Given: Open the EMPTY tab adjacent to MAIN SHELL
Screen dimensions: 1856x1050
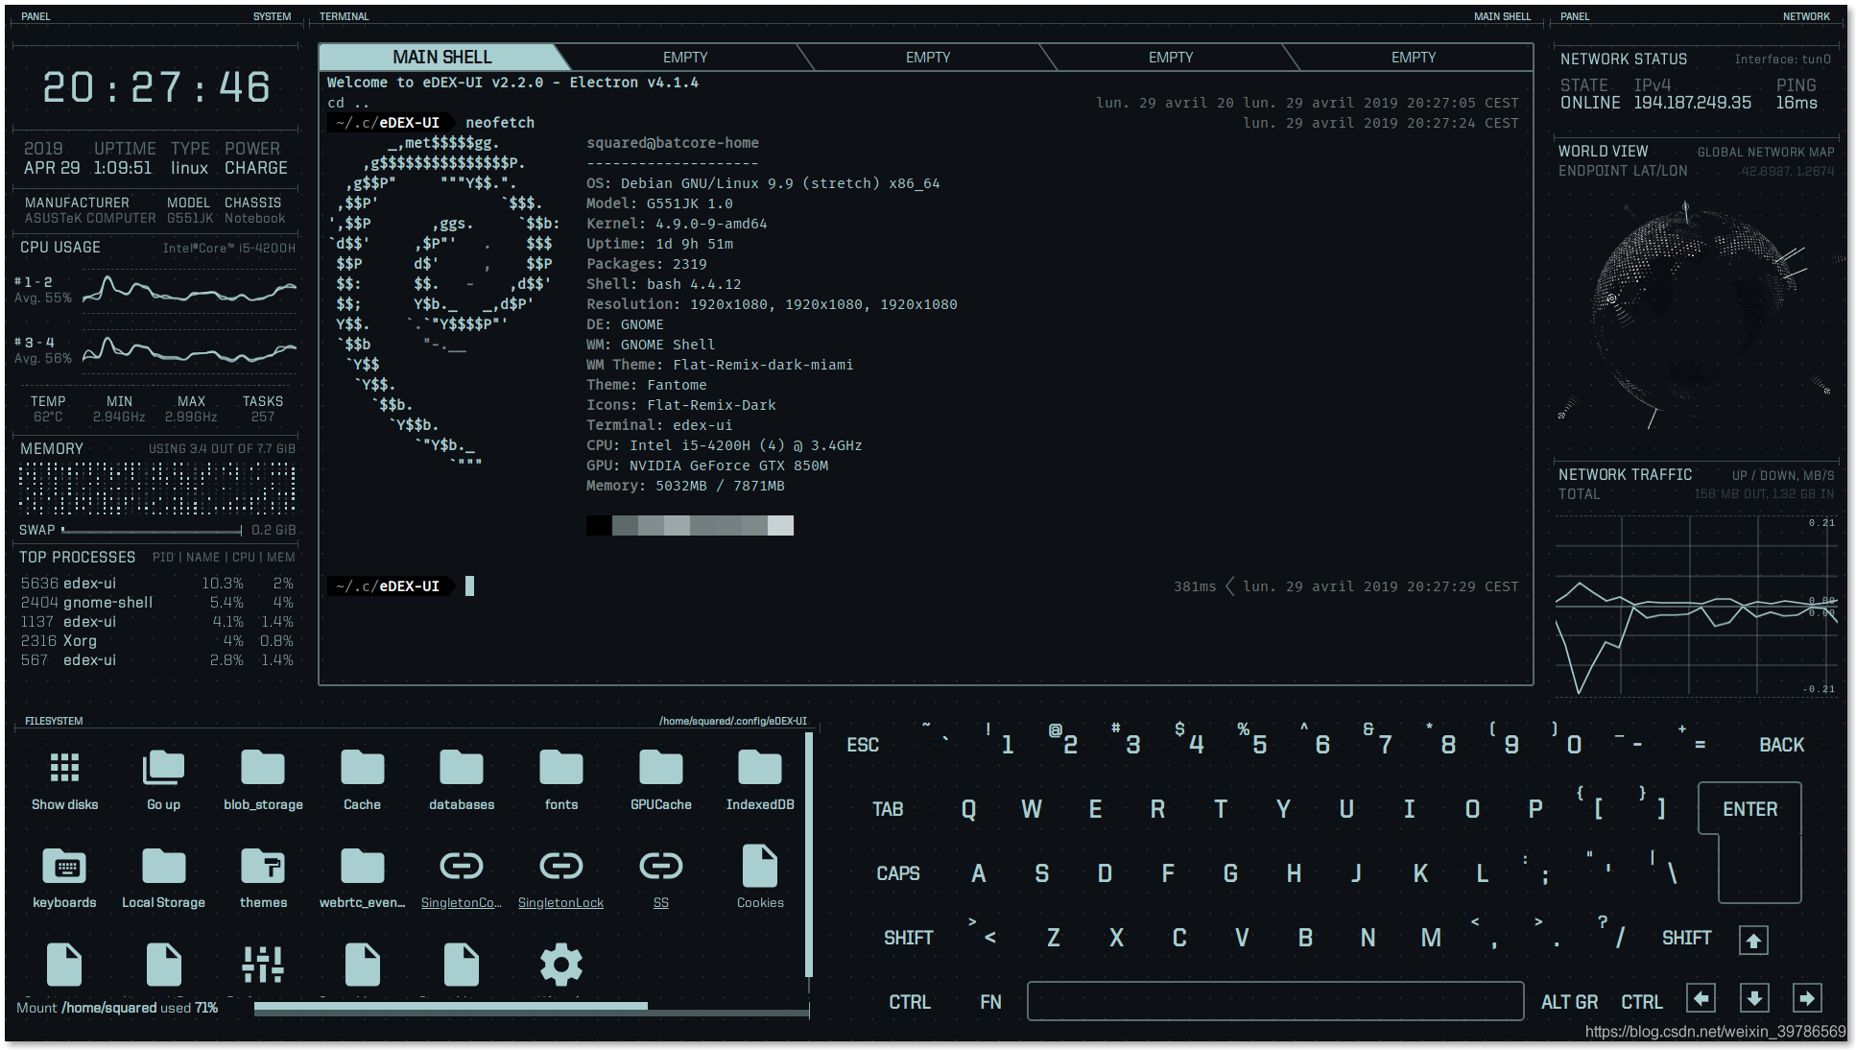Looking at the screenshot, I should 685,58.
